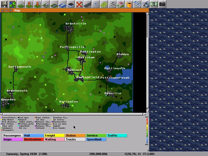Click the map's right scroll arrow
The width and height of the screenshot is (208, 156).
click(x=145, y=114)
